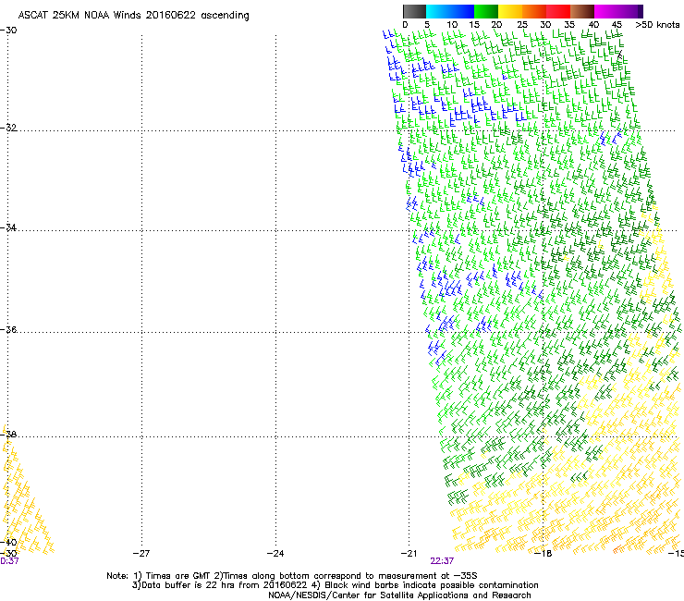Click the purple swath time 22:37
This screenshot has height=601, width=684.
442,561
